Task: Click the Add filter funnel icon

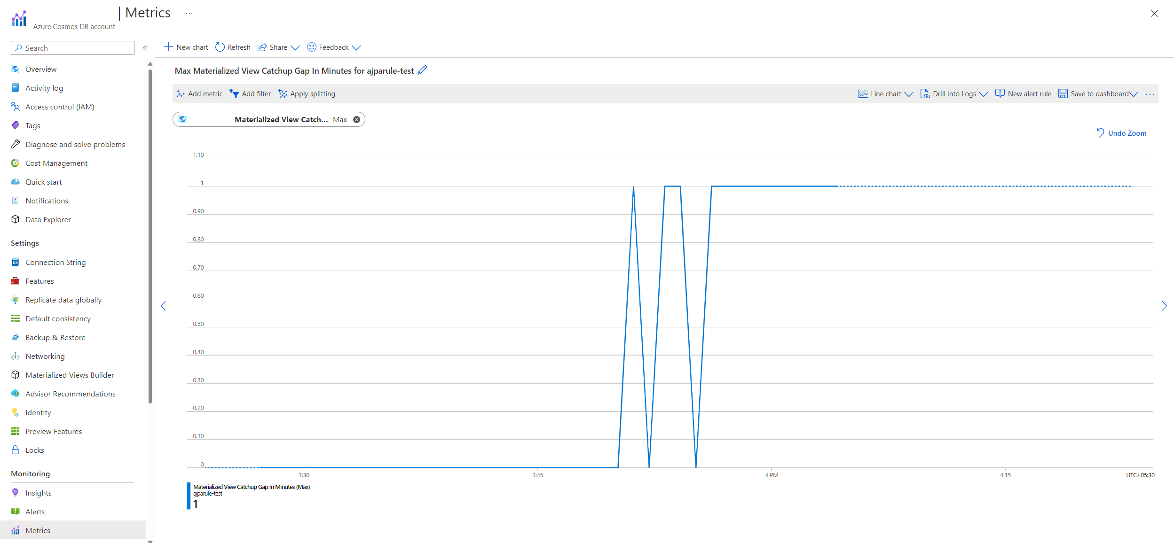Action: tap(234, 94)
